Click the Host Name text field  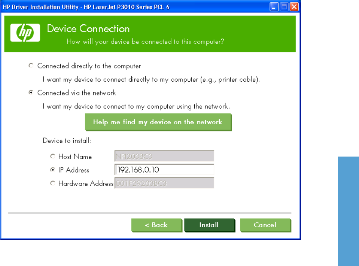[x=164, y=156]
